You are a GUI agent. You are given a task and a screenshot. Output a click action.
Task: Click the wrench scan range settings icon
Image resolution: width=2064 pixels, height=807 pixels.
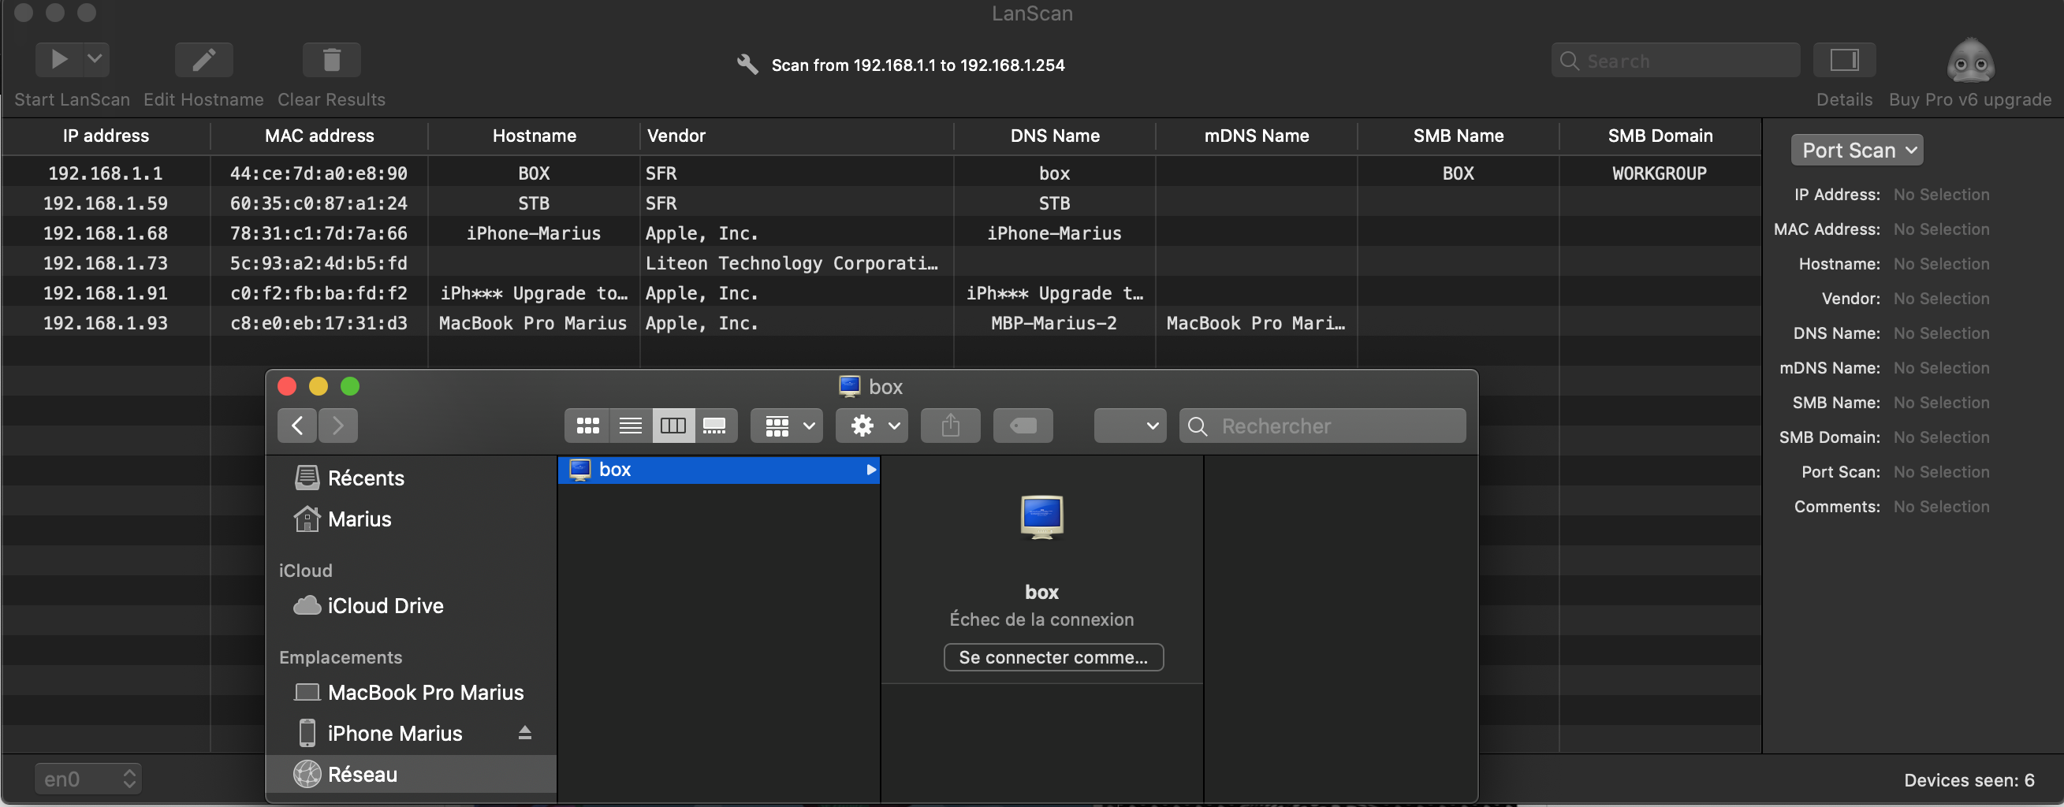click(747, 65)
